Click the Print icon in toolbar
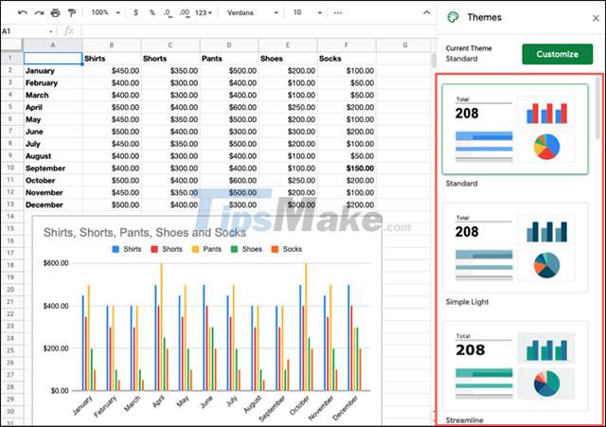 click(55, 12)
